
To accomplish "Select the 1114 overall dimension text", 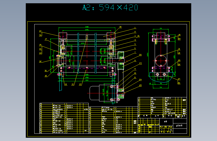I will pyautogui.click(x=87, y=80).
